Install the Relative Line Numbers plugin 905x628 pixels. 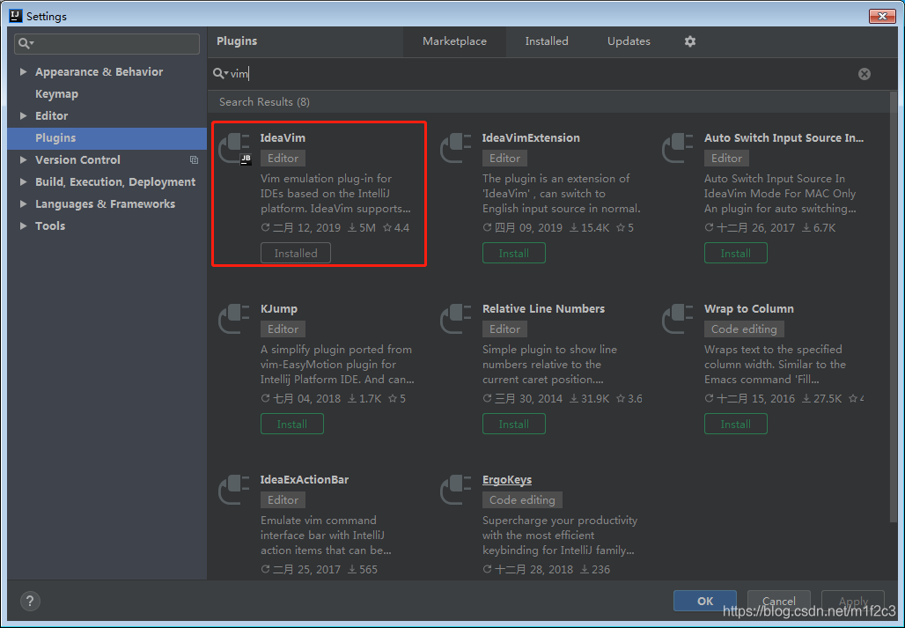coord(513,424)
